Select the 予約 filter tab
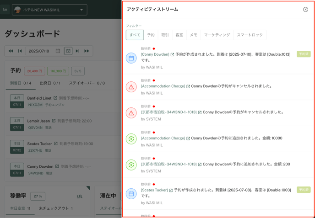 tap(151, 35)
